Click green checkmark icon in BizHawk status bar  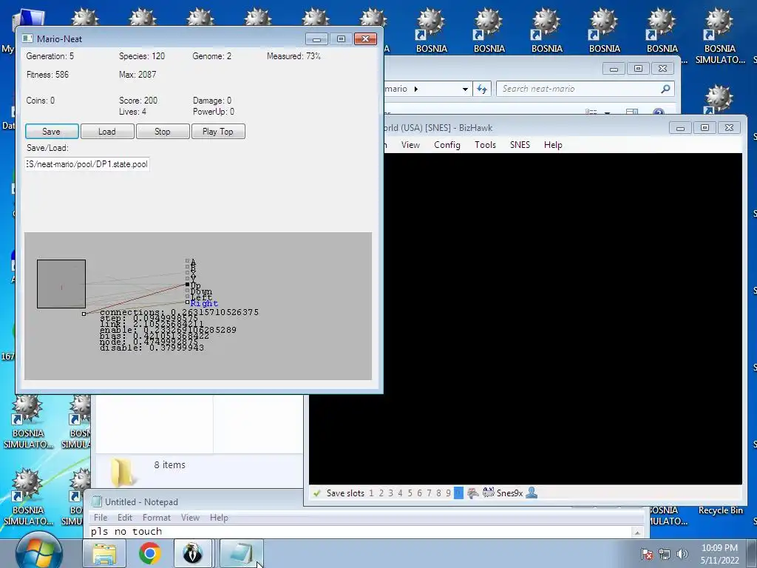(x=317, y=493)
